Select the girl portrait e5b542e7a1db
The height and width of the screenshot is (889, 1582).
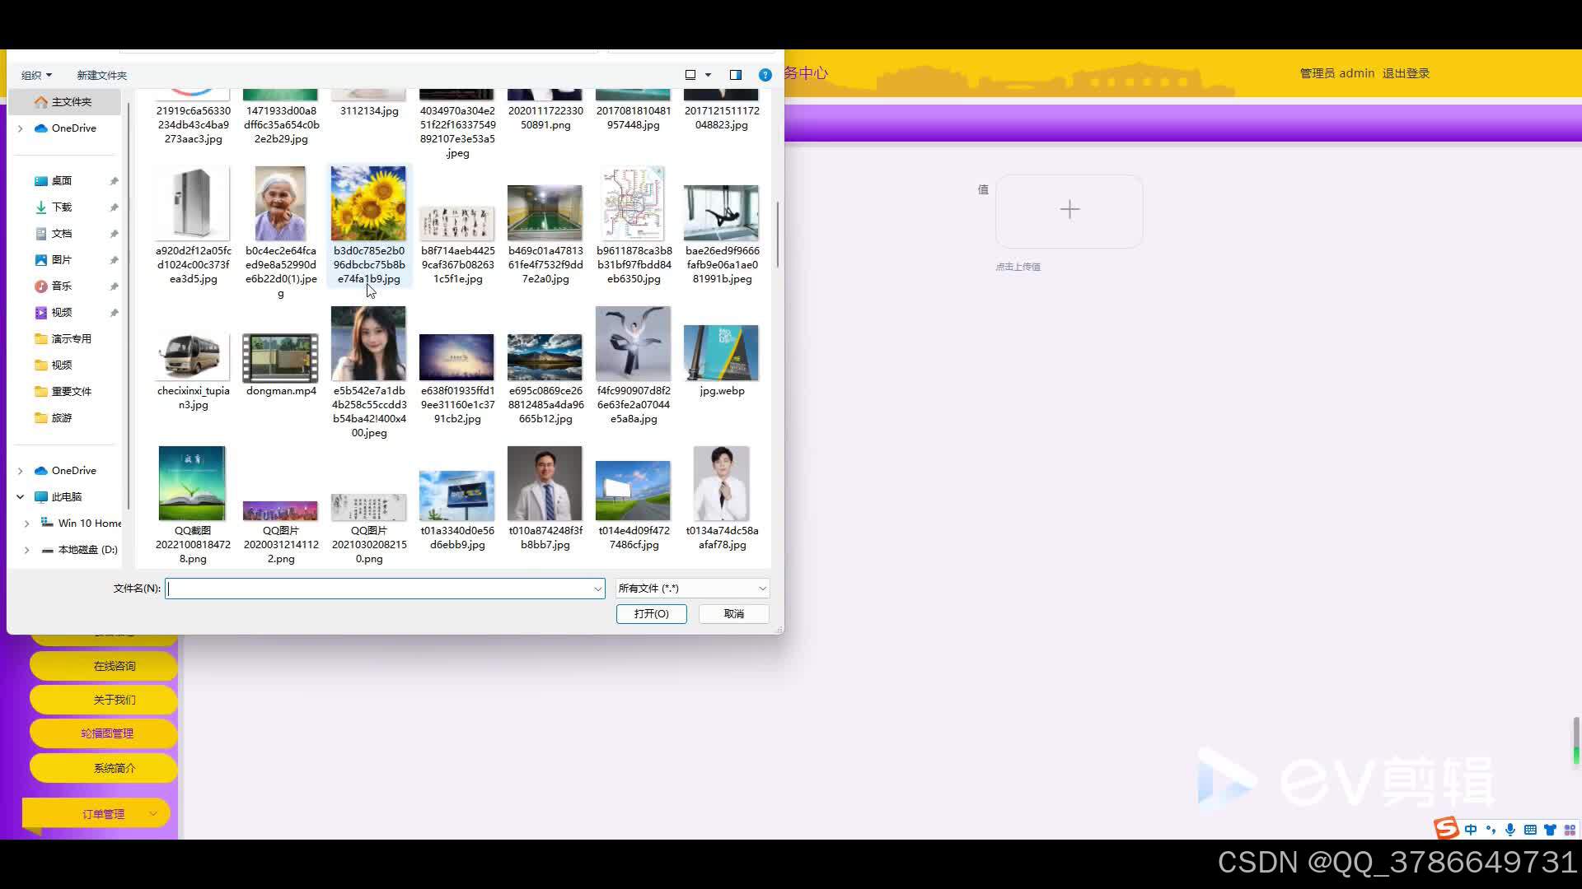[369, 372]
